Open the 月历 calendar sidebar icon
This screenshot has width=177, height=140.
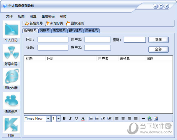(x=12, y=124)
